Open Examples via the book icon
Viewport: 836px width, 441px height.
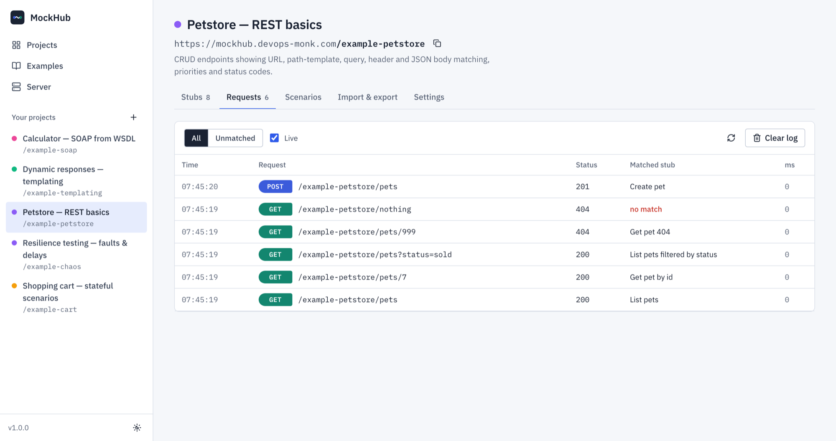pos(16,66)
